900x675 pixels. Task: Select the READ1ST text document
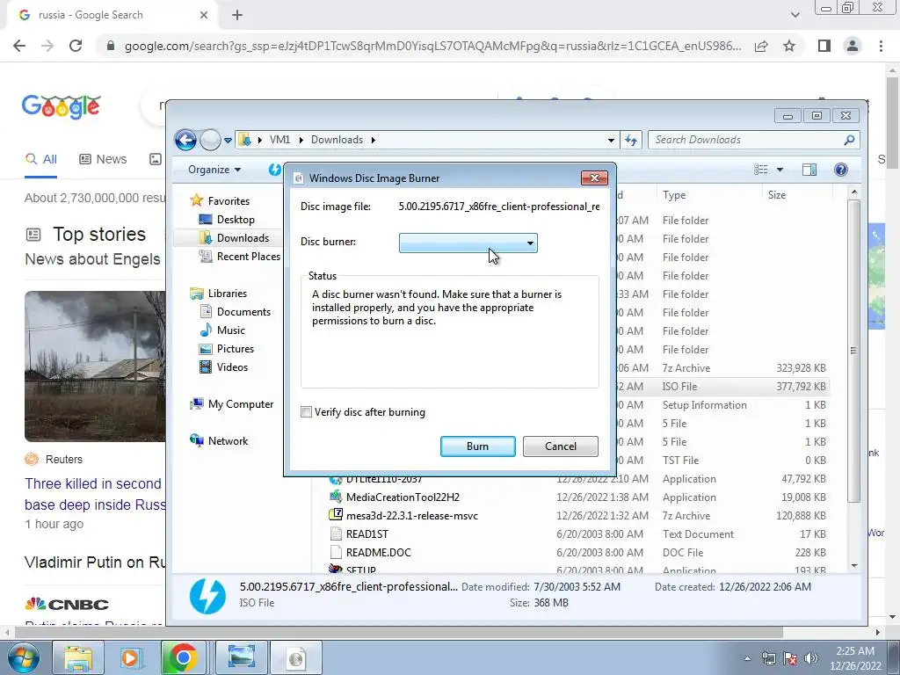(x=367, y=533)
